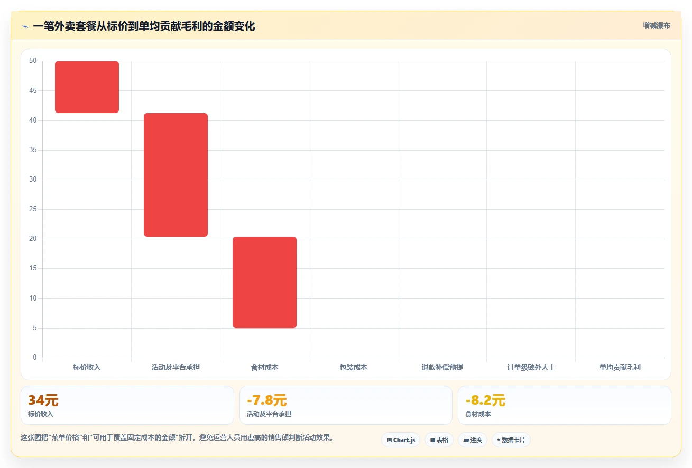Screen dimensions: 692x468
Task: Open the 34元 标价收入 data card
Action: pos(127,405)
